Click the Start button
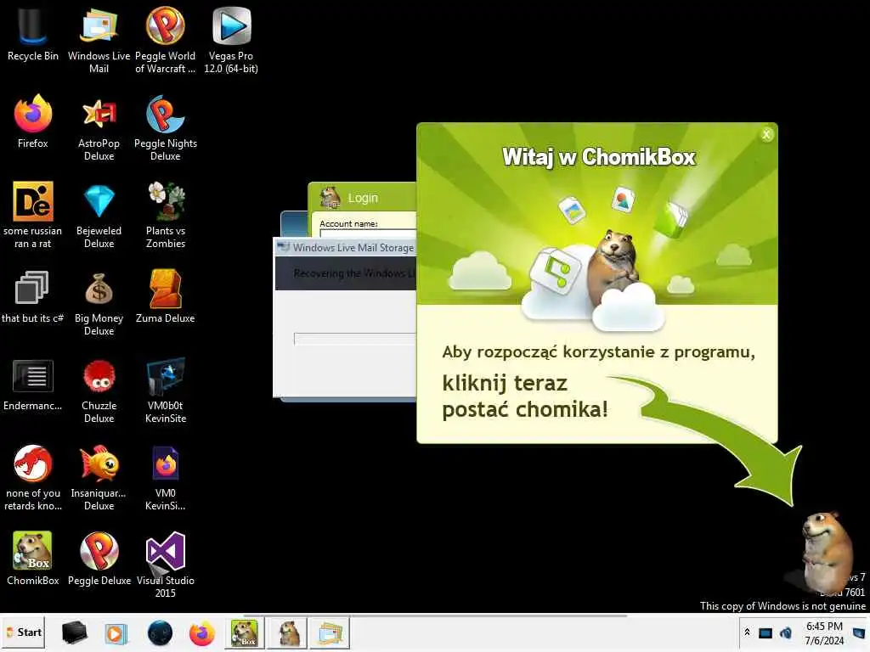Screen dimensions: 870x652 click(x=24, y=632)
